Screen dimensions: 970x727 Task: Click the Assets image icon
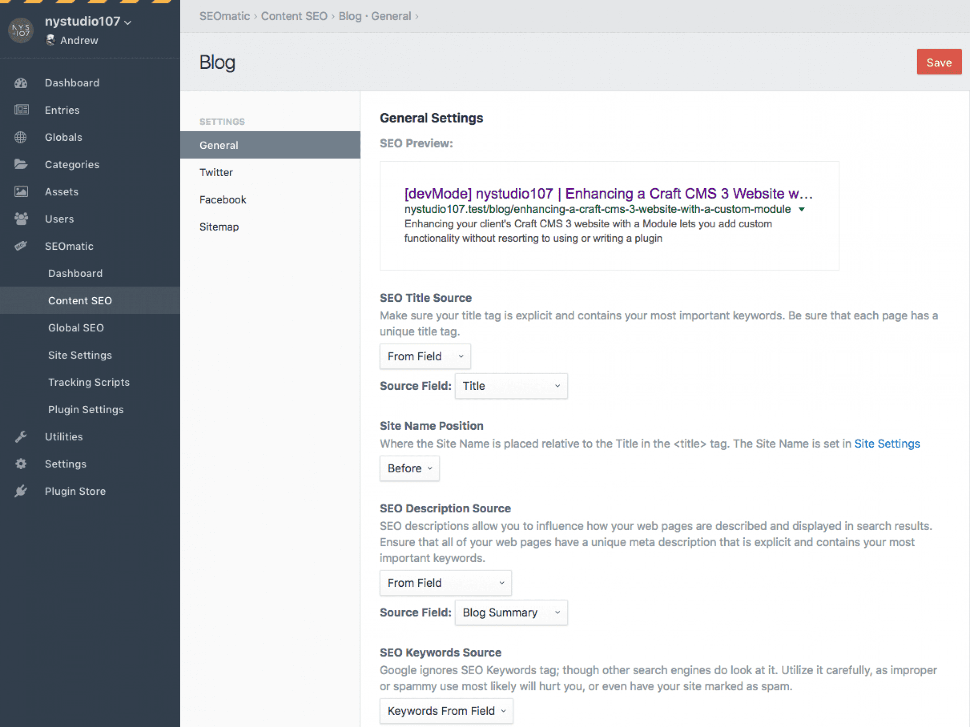[x=21, y=192]
